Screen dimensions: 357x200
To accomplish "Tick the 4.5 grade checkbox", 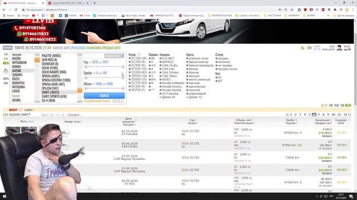I will point(149,66).
